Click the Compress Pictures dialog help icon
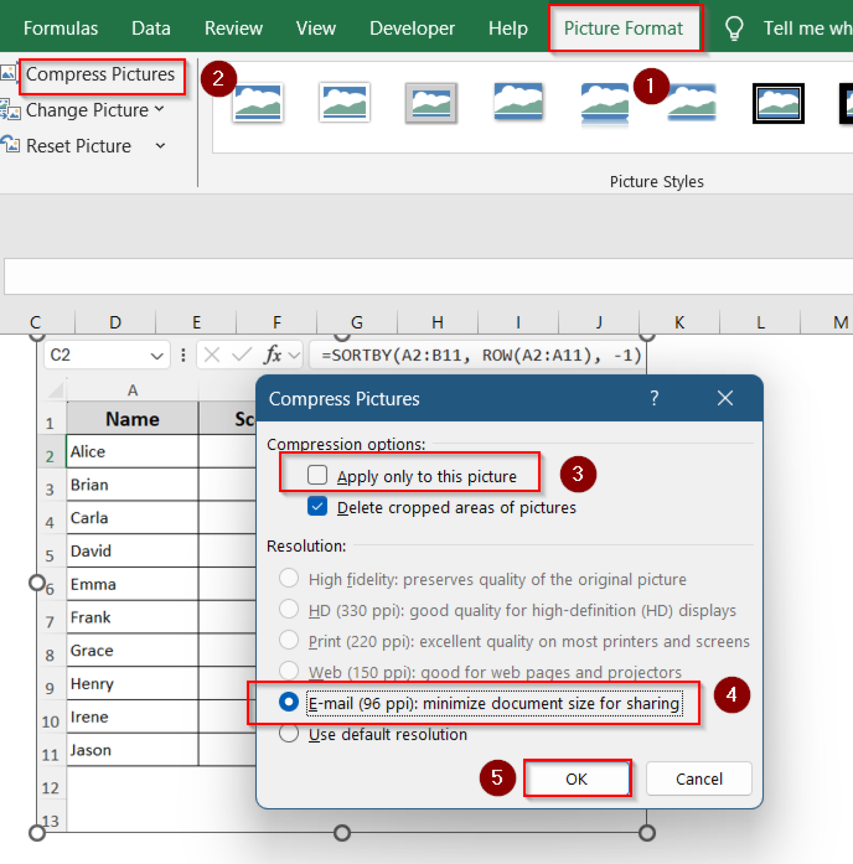853x864 pixels. tap(654, 398)
